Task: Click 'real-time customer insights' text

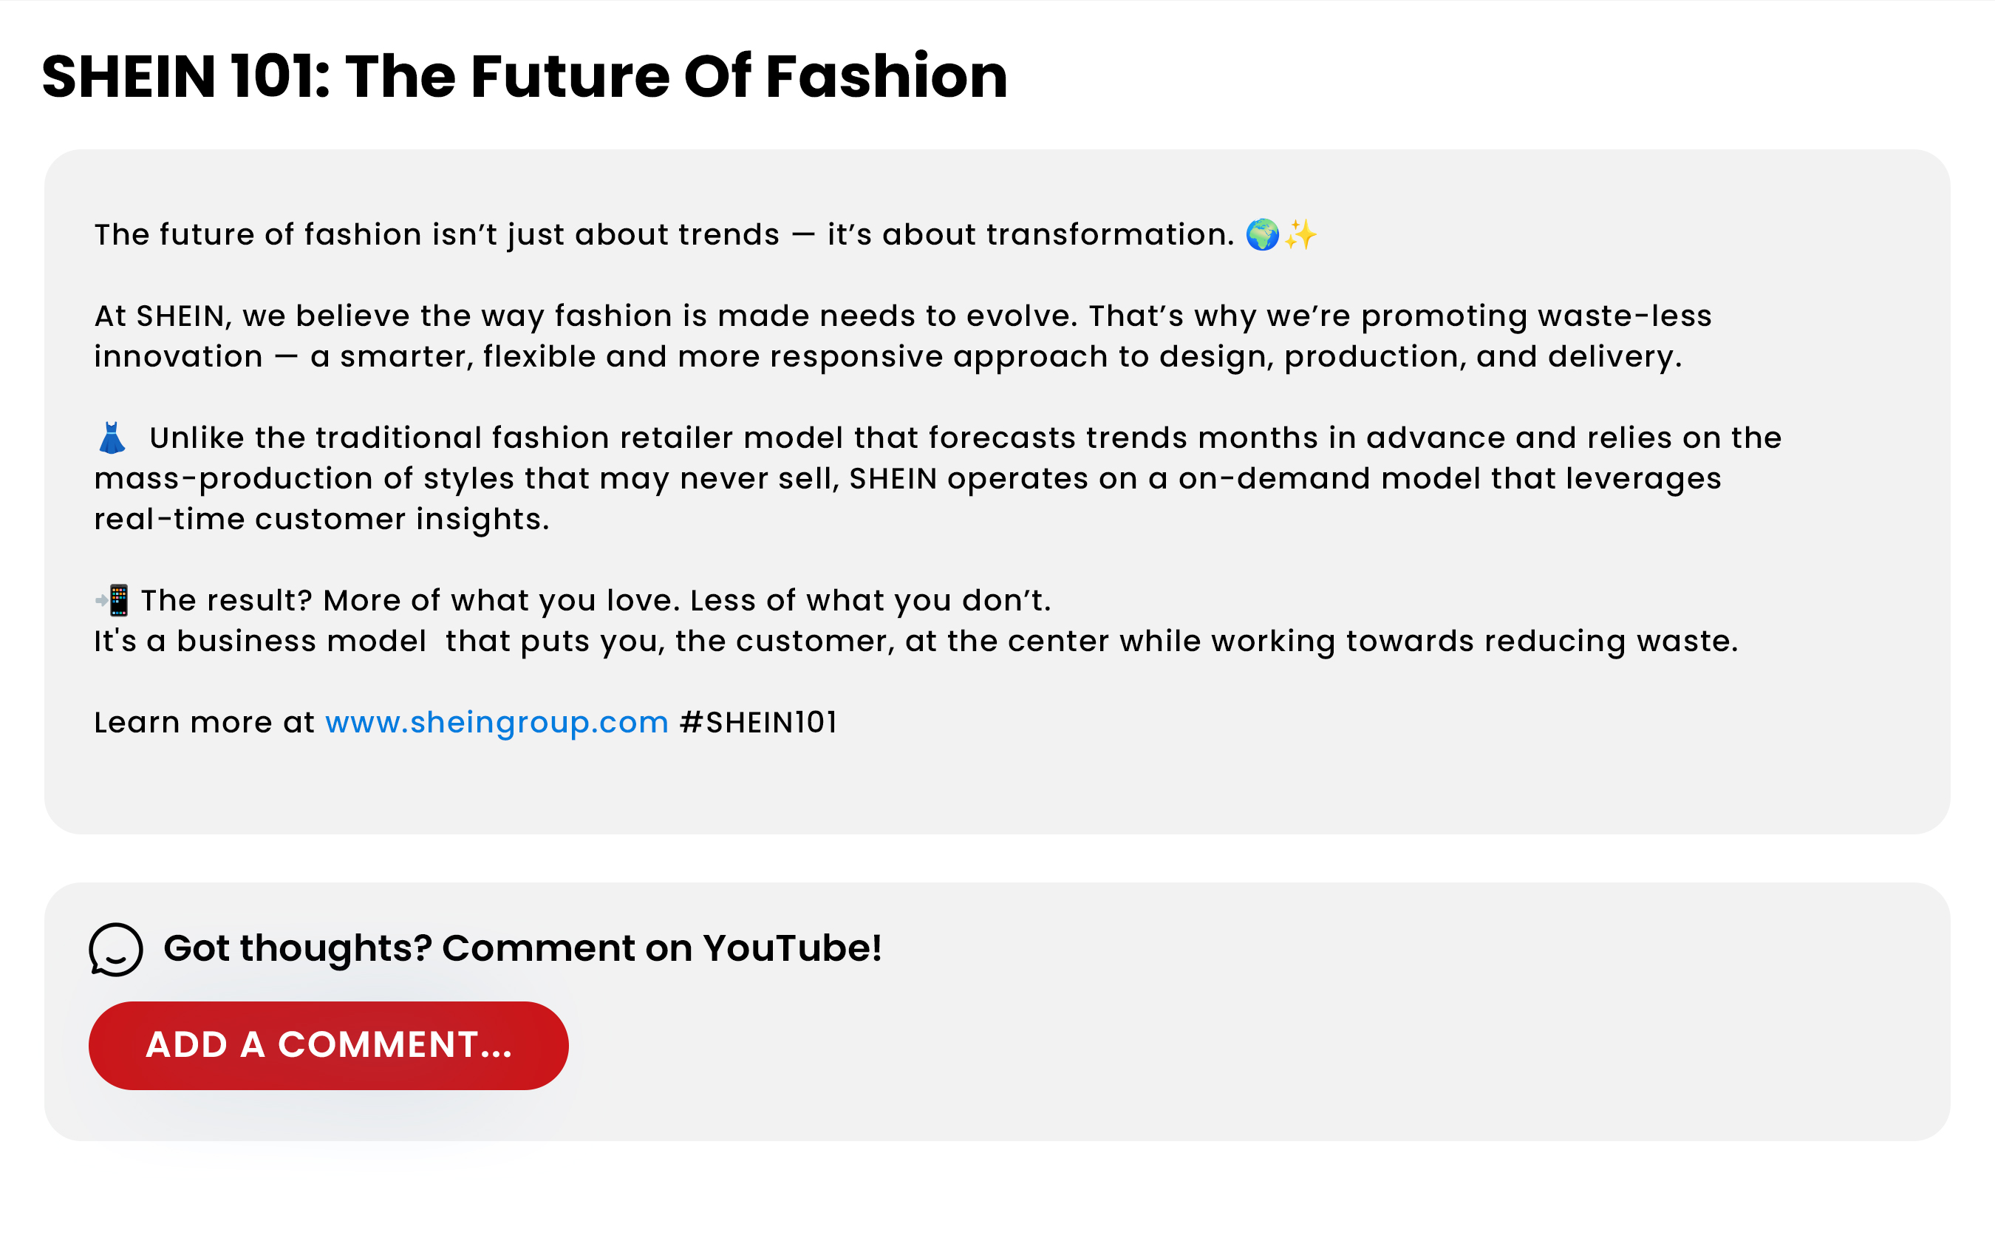Action: pos(321,519)
